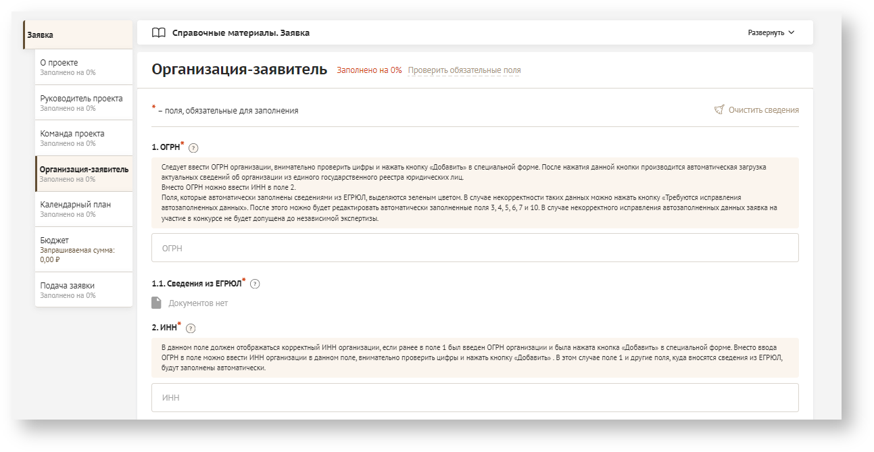The image size is (874, 452).
Task: Focus the ИНН input field
Action: click(x=475, y=397)
